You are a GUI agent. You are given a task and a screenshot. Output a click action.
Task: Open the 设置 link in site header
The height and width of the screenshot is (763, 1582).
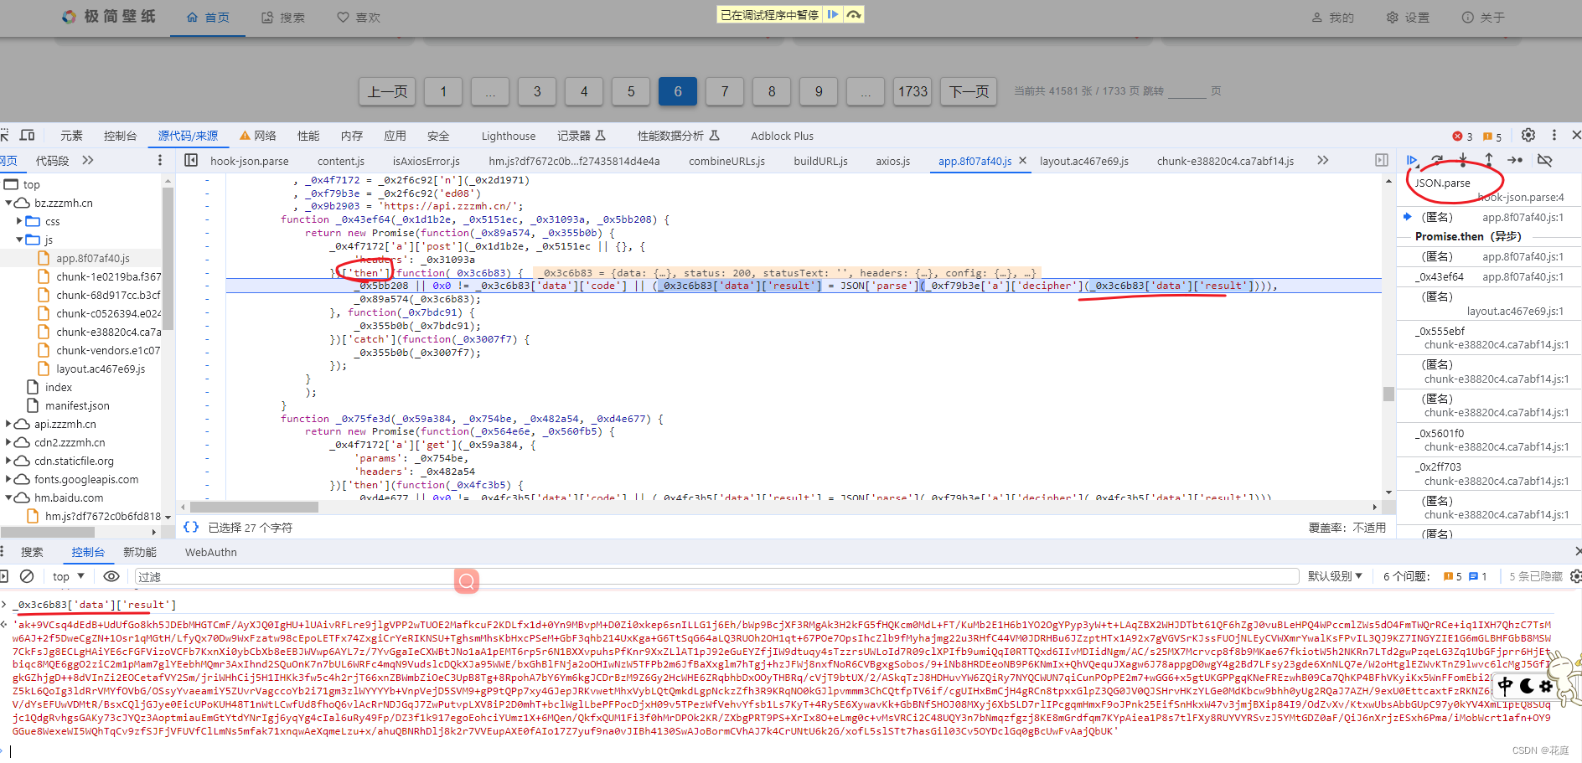click(x=1408, y=17)
